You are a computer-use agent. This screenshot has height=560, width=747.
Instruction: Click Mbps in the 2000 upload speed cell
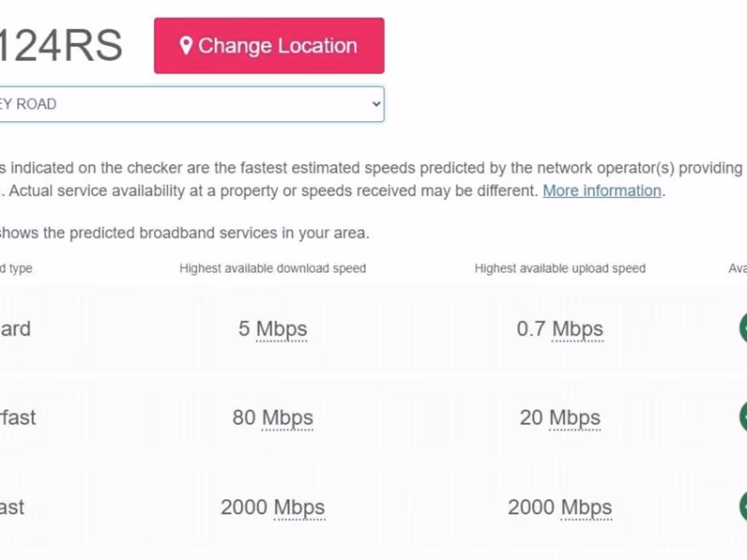[x=587, y=507]
